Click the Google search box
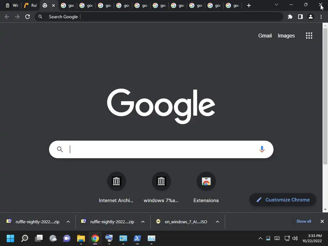 (x=161, y=149)
